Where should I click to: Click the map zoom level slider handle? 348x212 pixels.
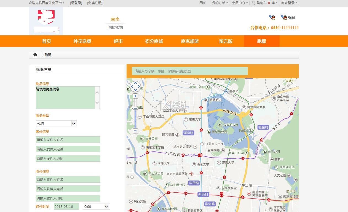tap(135, 108)
